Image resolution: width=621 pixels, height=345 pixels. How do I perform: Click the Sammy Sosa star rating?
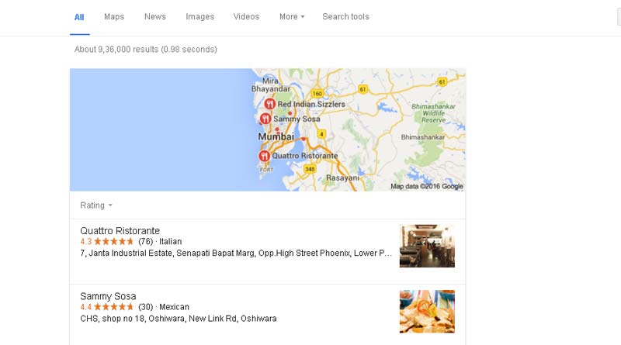click(113, 306)
